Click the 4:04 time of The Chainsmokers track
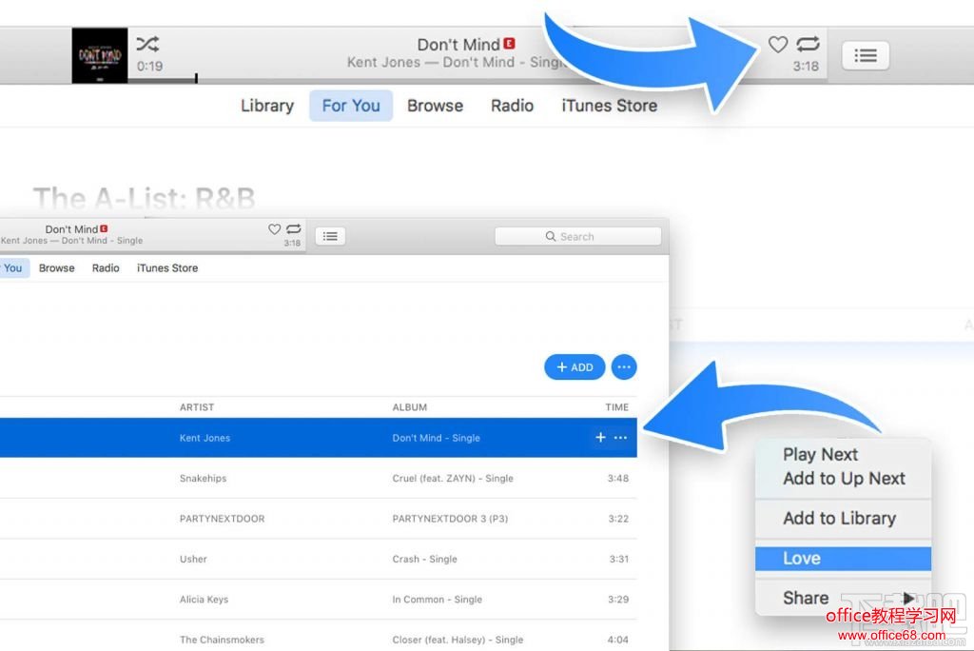This screenshot has height=651, width=974. coord(617,640)
